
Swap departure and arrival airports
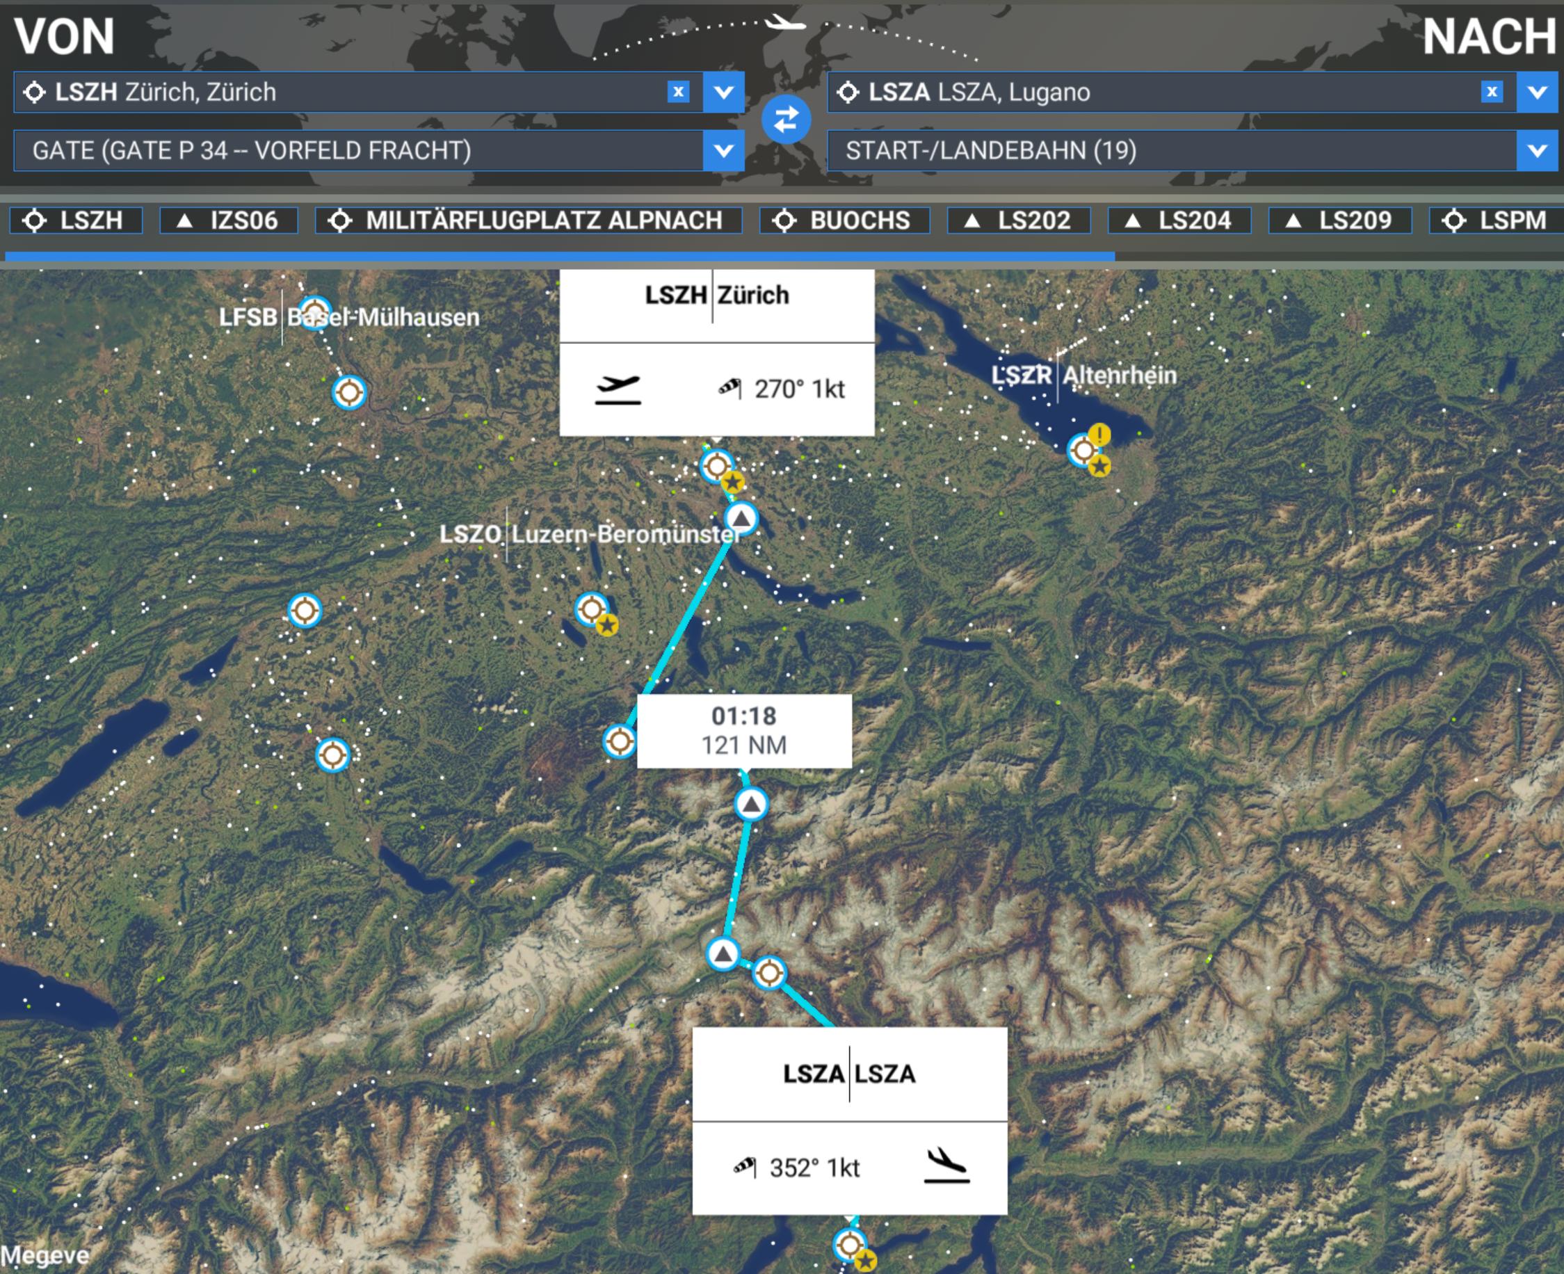785,119
